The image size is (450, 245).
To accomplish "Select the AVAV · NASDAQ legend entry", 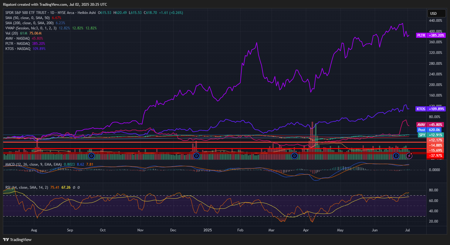I will [x=18, y=38].
